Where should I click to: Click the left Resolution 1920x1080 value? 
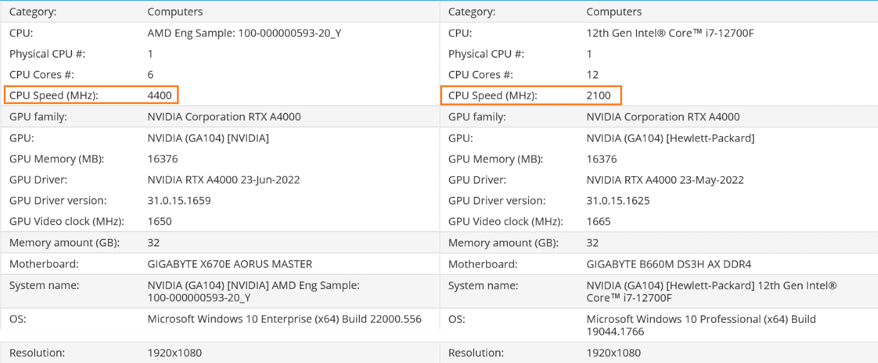174,352
